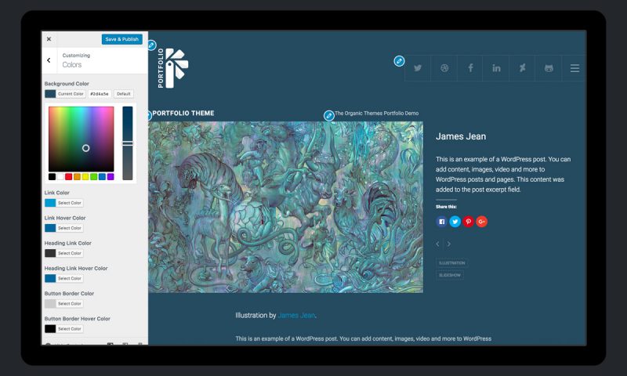Choose the green palette swatch

click(94, 176)
